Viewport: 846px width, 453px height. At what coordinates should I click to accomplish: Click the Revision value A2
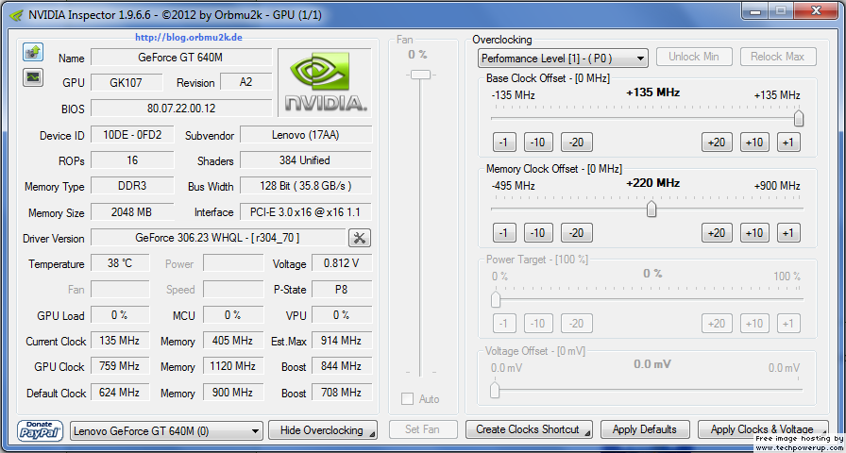[x=246, y=82]
